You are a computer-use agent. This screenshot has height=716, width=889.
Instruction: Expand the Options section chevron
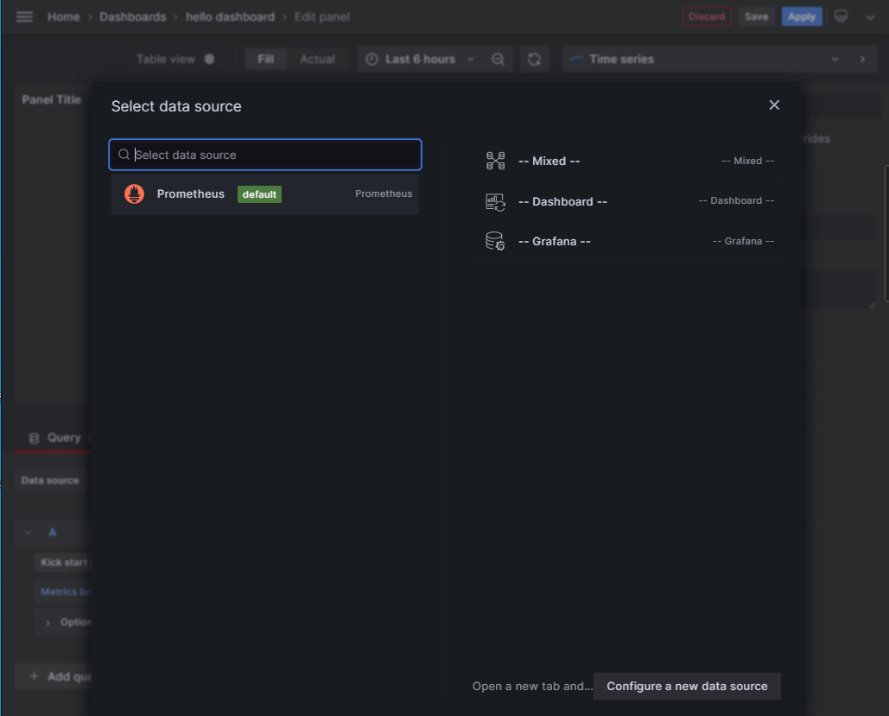click(48, 623)
